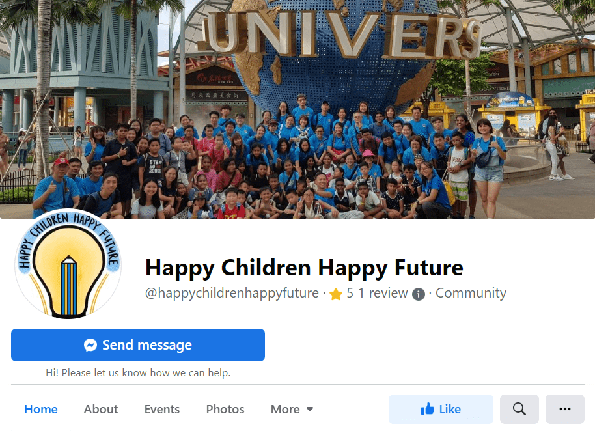Expand the More dropdown arrow
This screenshot has height=431, width=595.
(x=310, y=409)
